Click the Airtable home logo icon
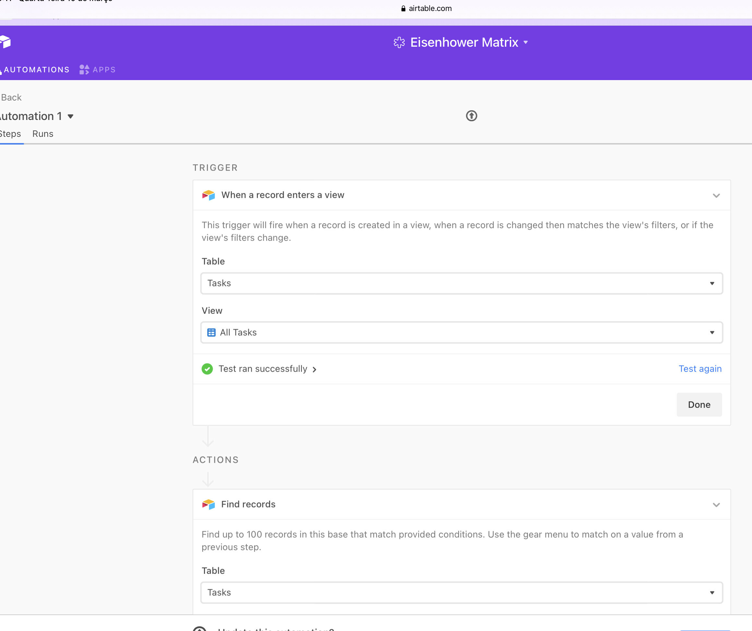This screenshot has width=752, height=631. pyautogui.click(x=6, y=42)
